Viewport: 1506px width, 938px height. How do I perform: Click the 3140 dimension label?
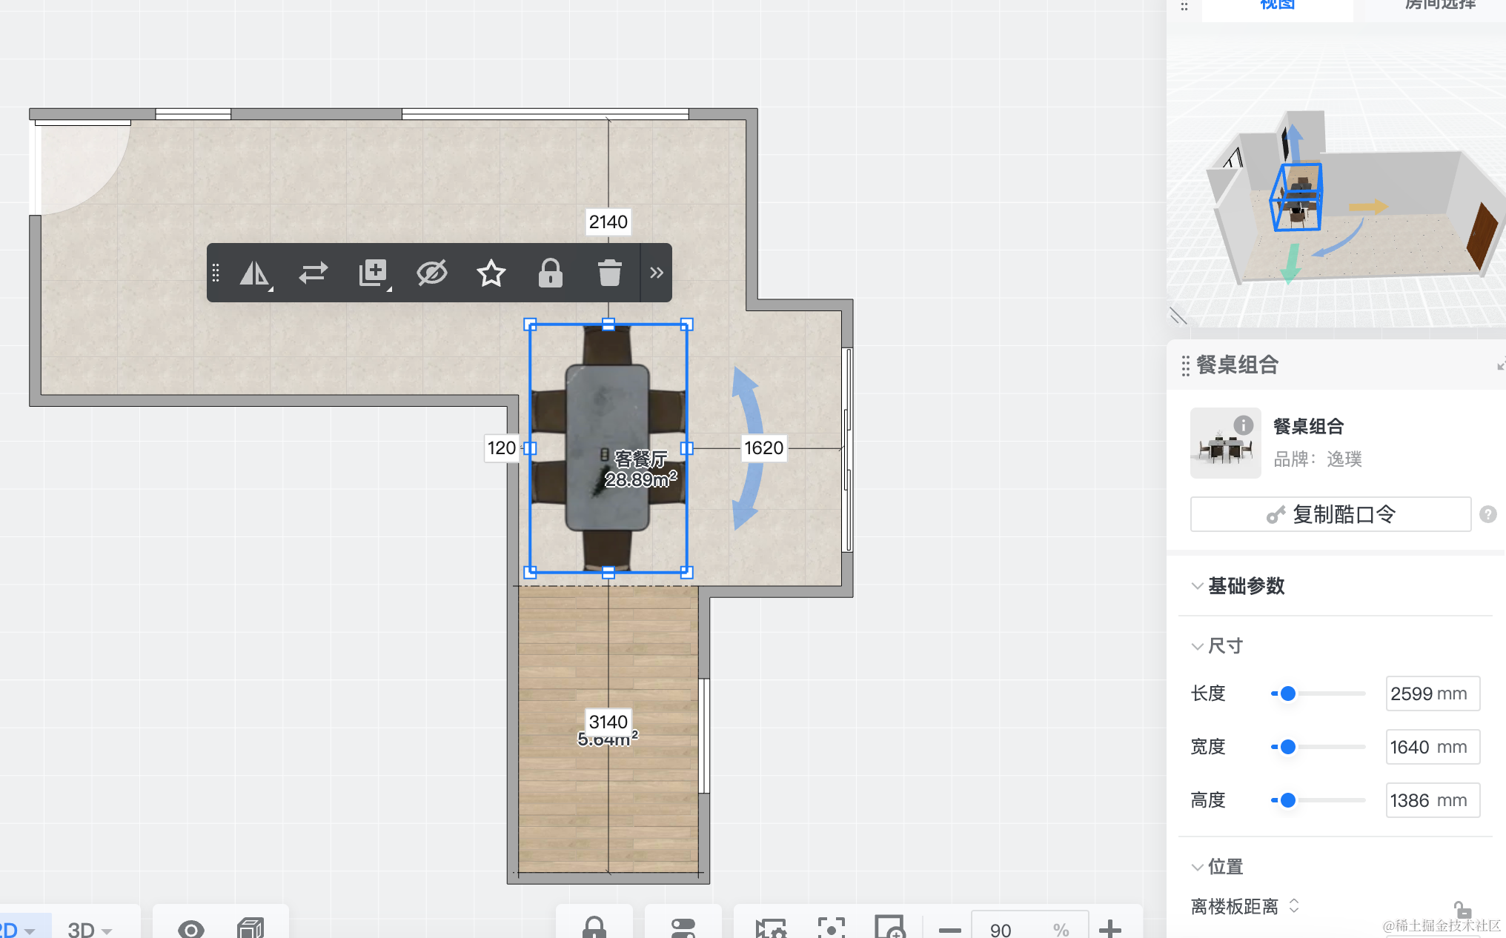tap(608, 722)
